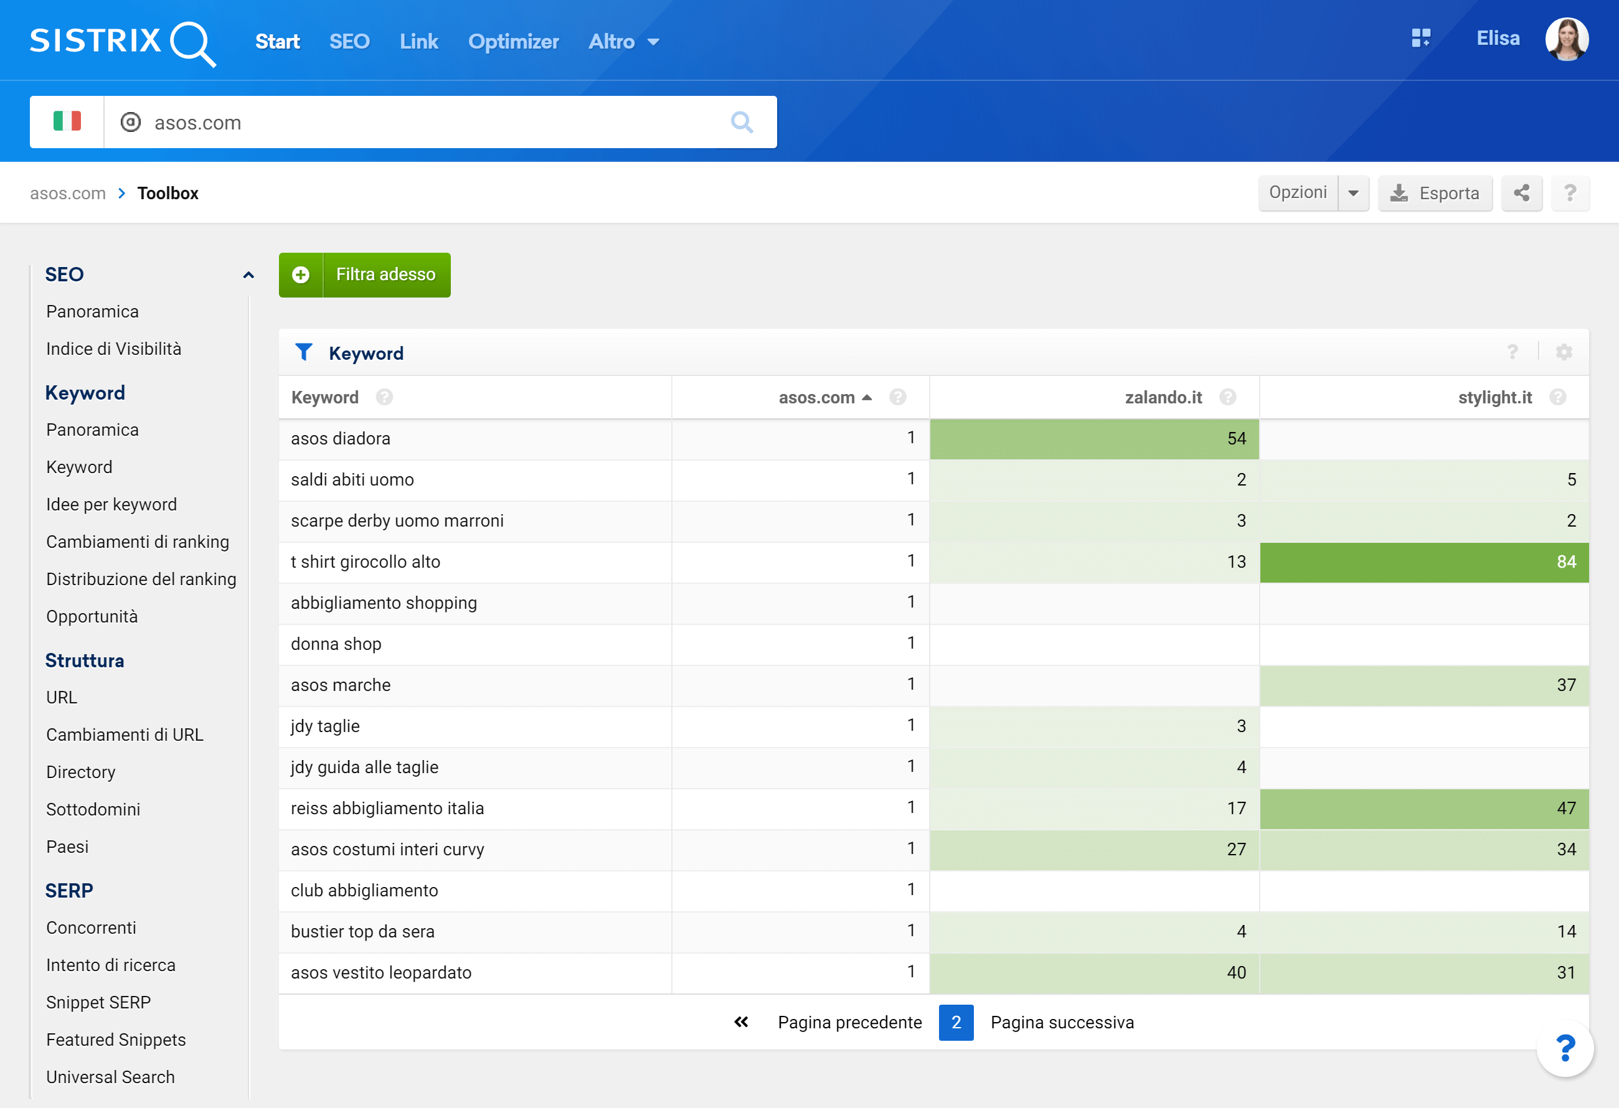The height and width of the screenshot is (1108, 1619).
Task: Click 'scarpe derby uomo marroni' keyword
Action: tap(397, 520)
